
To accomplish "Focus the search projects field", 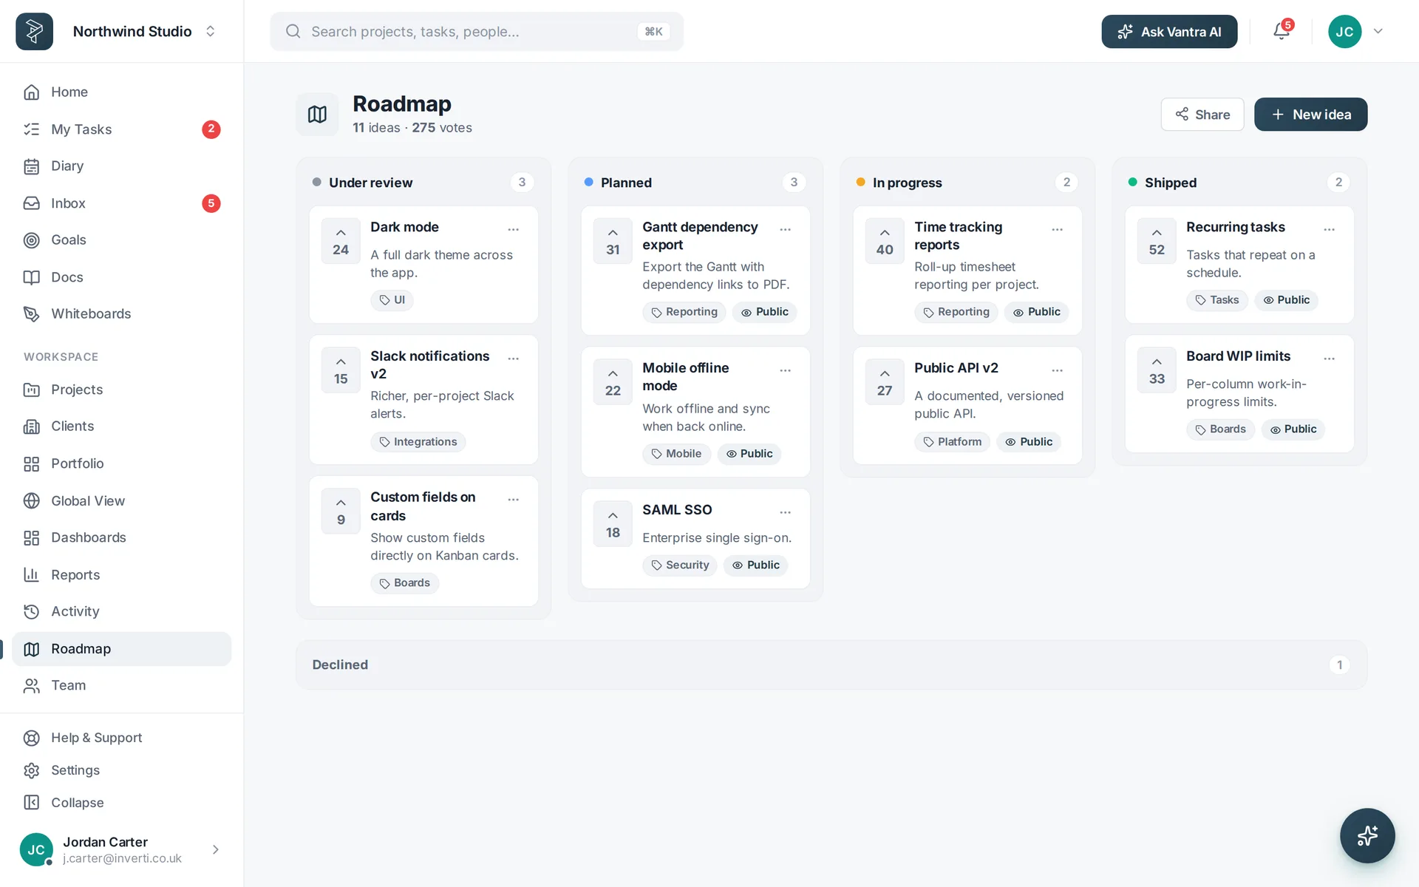I will [x=477, y=31].
